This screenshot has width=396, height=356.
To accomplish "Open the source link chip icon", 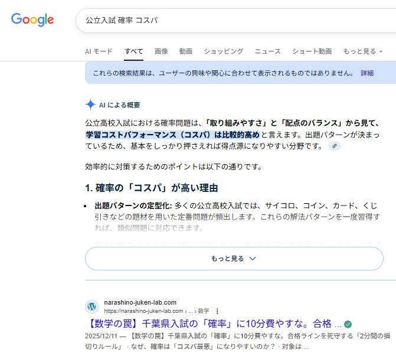I will pyautogui.click(x=335, y=146).
